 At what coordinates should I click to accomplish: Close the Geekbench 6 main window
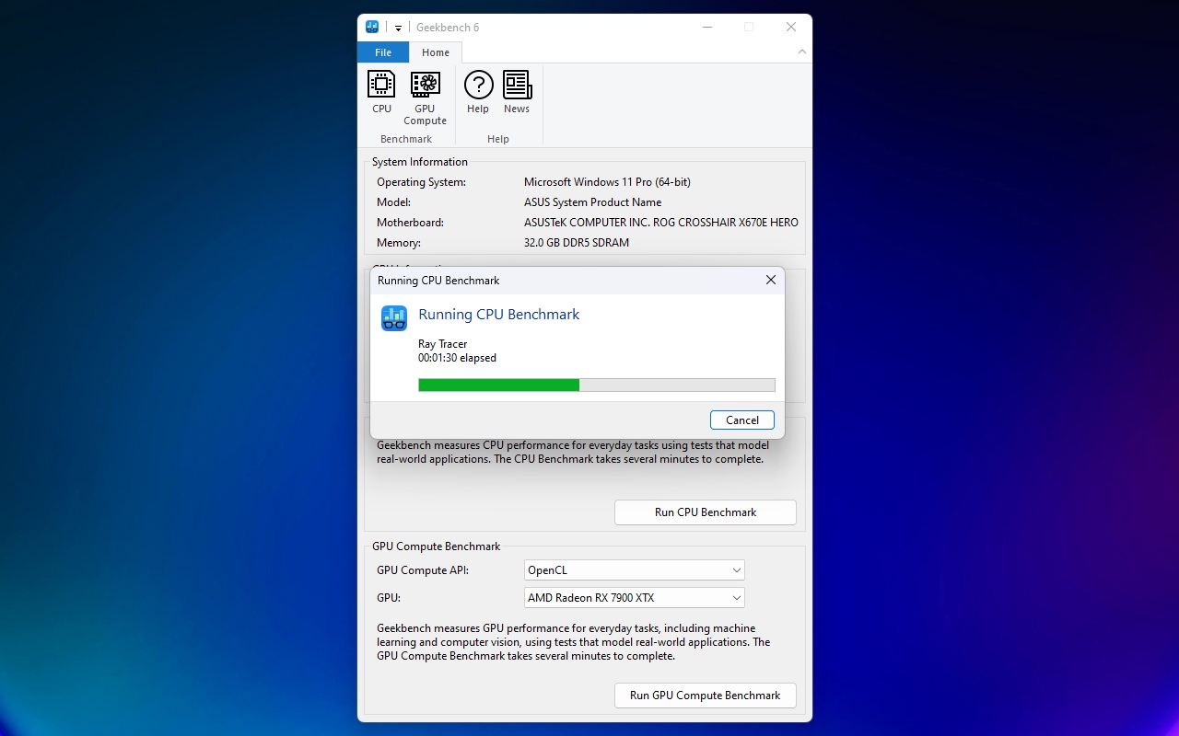[791, 27]
